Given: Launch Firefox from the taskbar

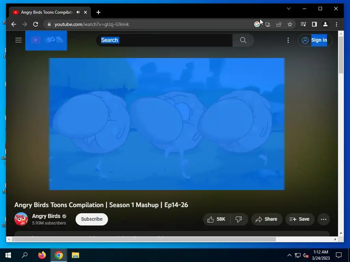Looking at the screenshot, I should (x=42, y=255).
